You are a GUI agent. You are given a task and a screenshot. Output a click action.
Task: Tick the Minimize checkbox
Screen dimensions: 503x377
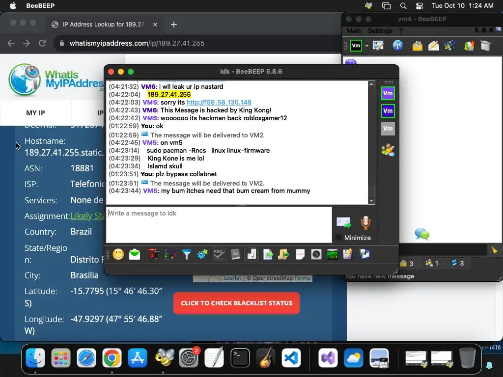(x=338, y=238)
